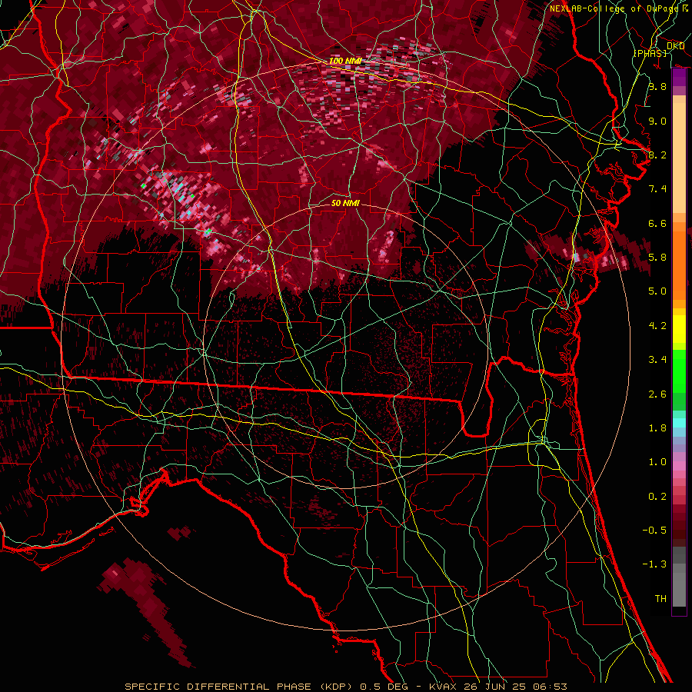Click the light peach color bar segment
This screenshot has height=692, width=692.
coord(679,158)
